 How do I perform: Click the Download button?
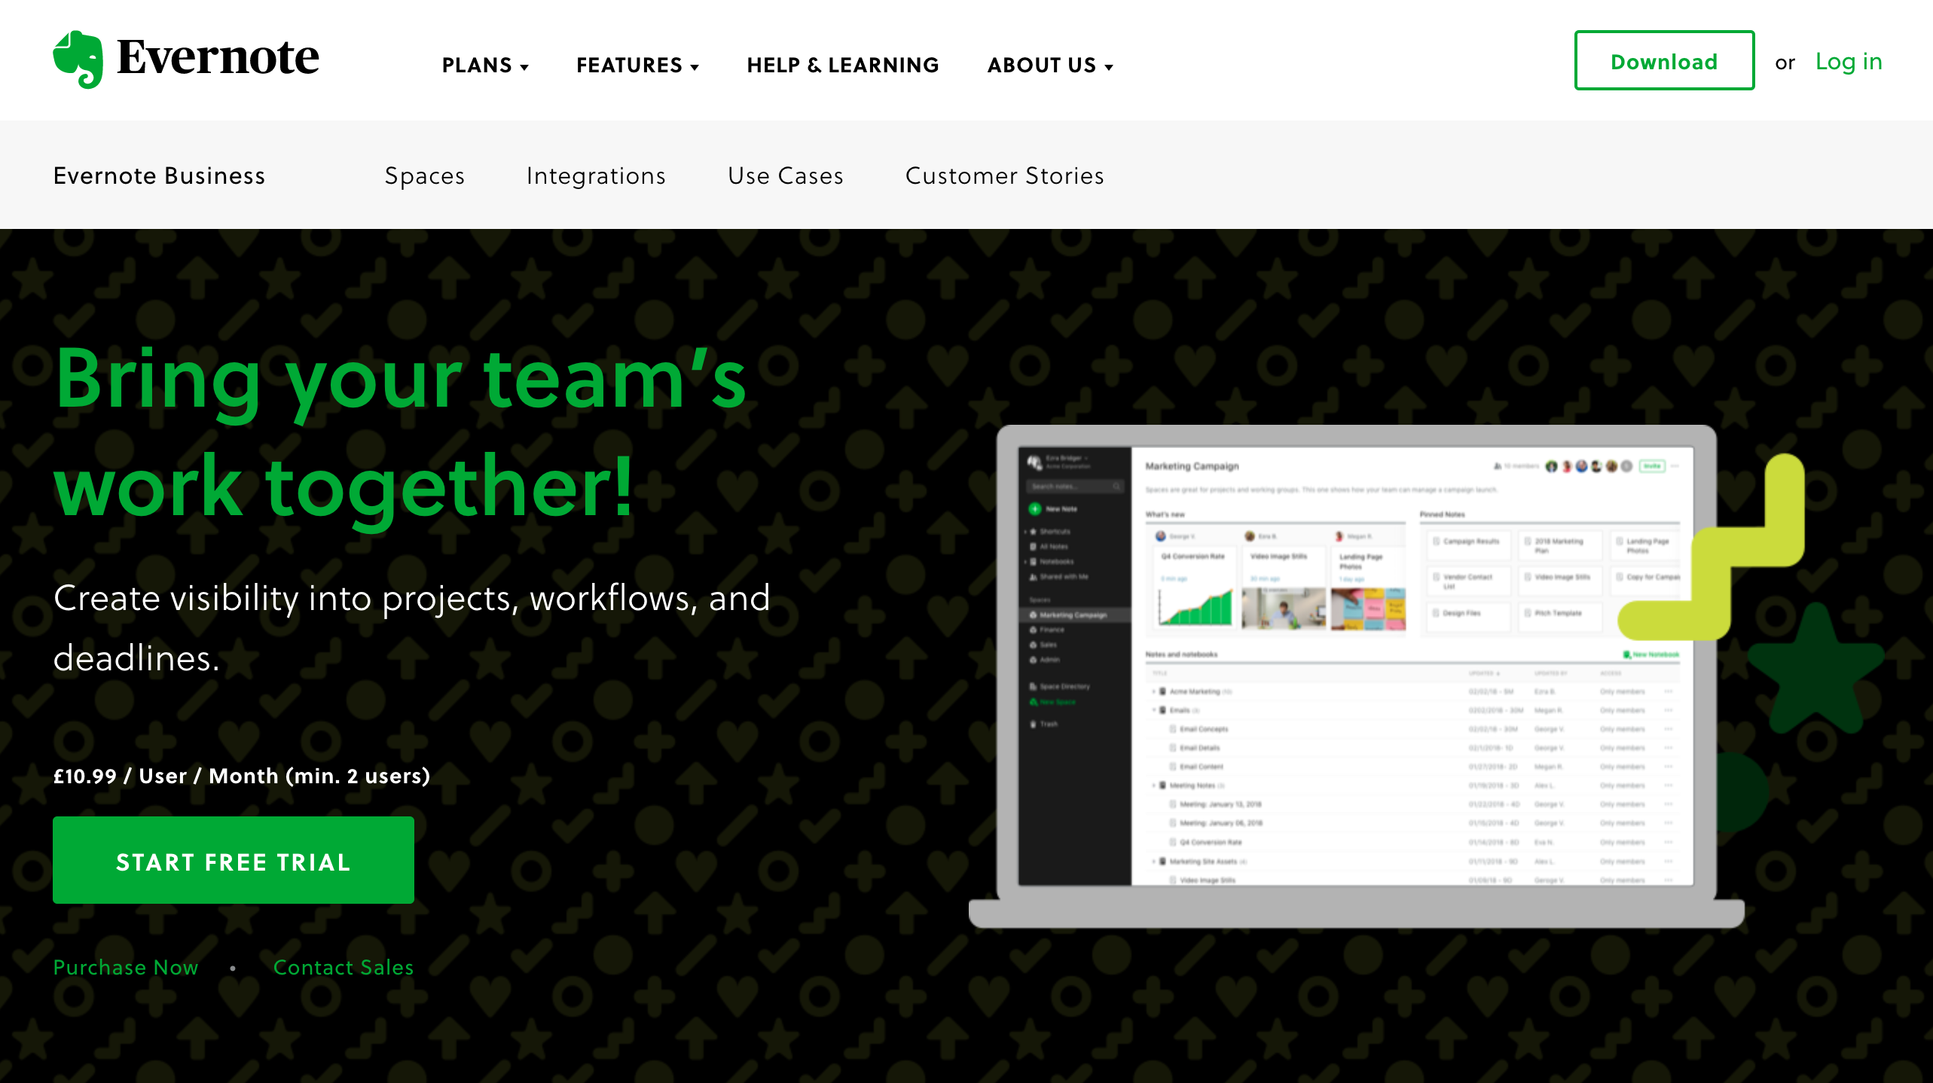click(1664, 60)
